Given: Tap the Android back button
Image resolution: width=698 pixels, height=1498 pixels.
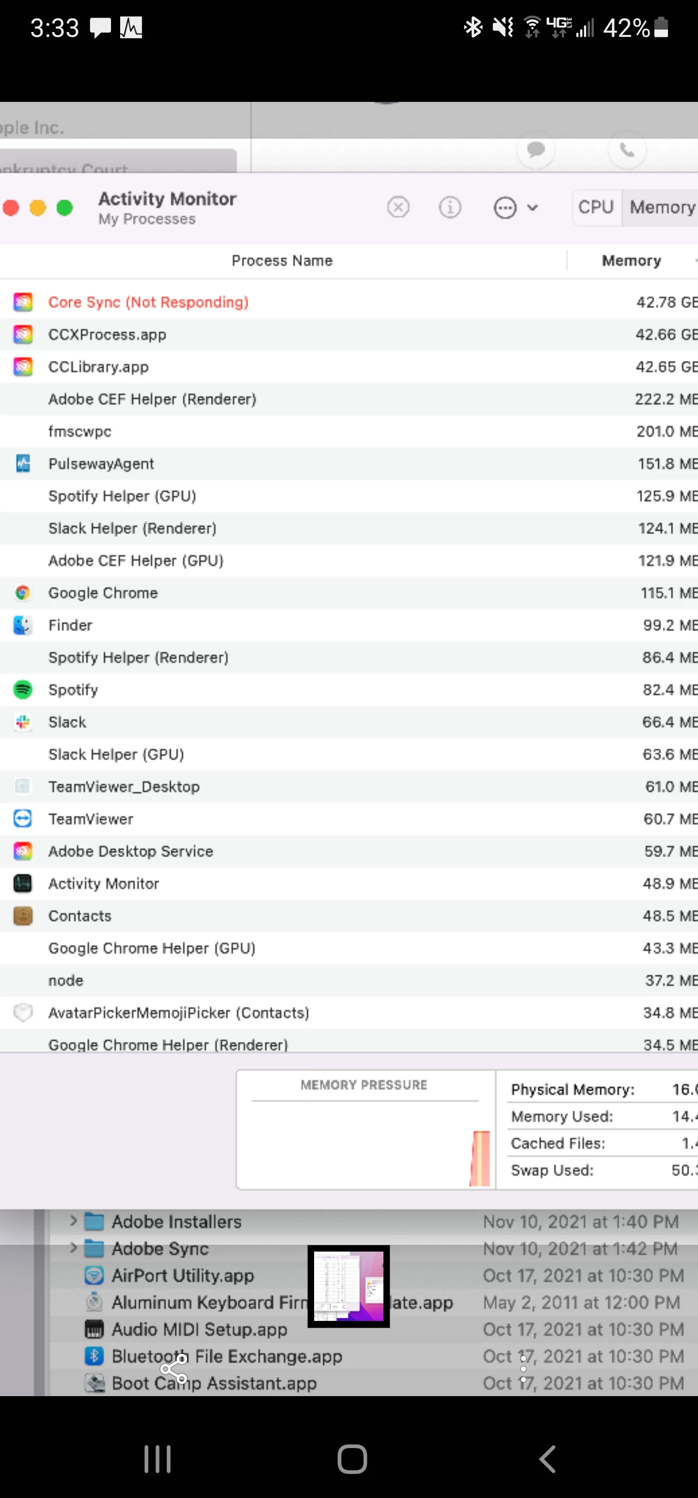Looking at the screenshot, I should [x=547, y=1458].
